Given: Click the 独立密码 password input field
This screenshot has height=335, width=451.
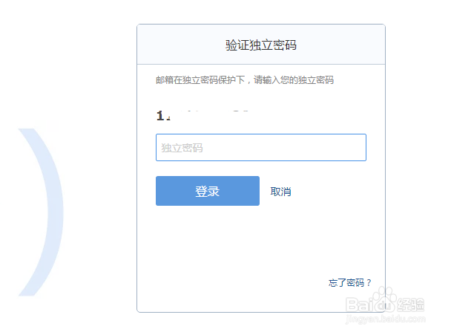Looking at the screenshot, I should pyautogui.click(x=260, y=147).
